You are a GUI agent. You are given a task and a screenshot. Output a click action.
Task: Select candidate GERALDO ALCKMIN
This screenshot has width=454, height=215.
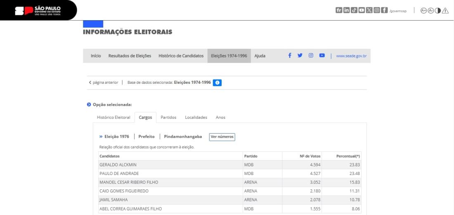click(118, 165)
